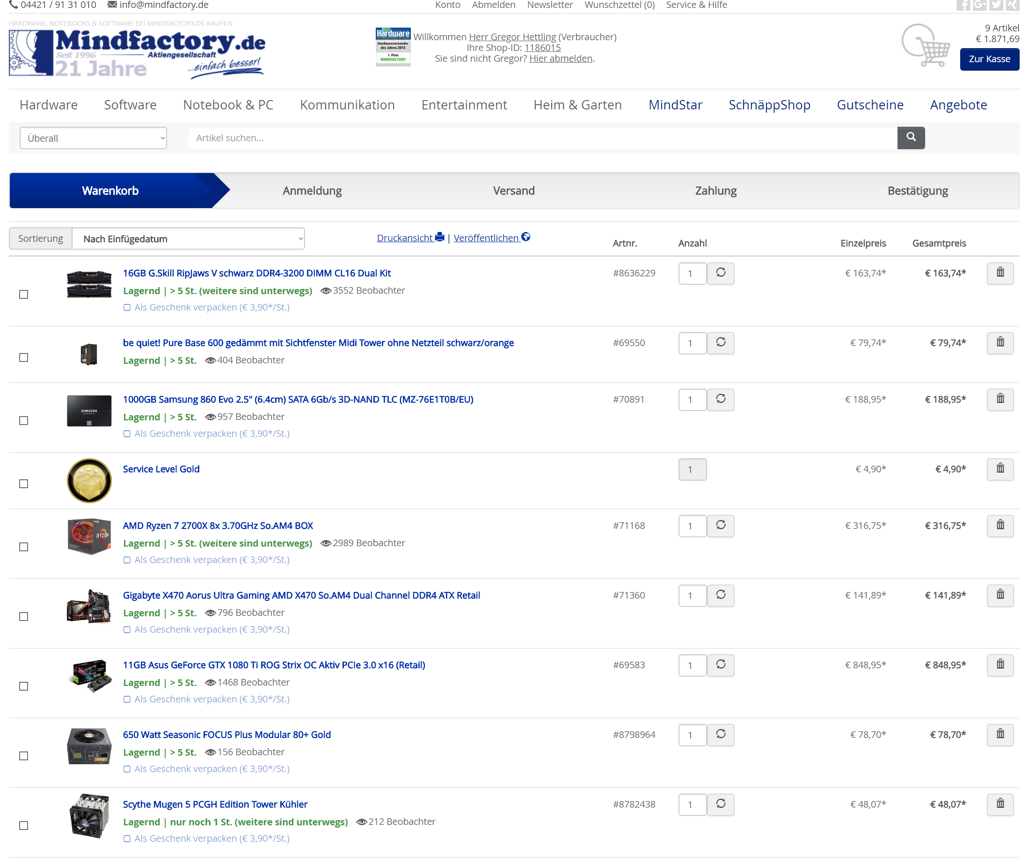The image size is (1029, 859).
Task: Refresh quantity for Gigabyte X470 Aorus
Action: click(x=720, y=595)
